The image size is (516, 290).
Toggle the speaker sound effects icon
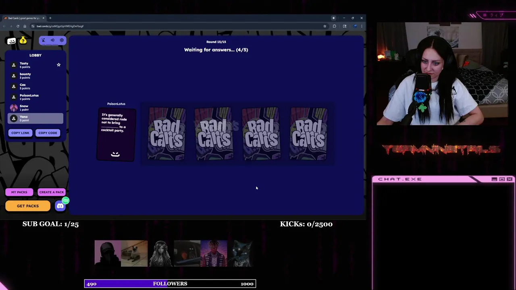click(x=52, y=40)
